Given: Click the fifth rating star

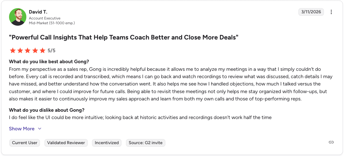Looking at the screenshot, I should tap(42, 51).
